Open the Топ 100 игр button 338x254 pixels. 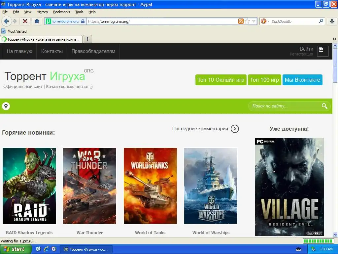tap(264, 80)
